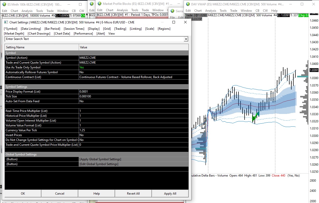The height and width of the screenshot is (203, 319).
Task: Close the Chart Settings dialog with X
Action: point(185,22)
